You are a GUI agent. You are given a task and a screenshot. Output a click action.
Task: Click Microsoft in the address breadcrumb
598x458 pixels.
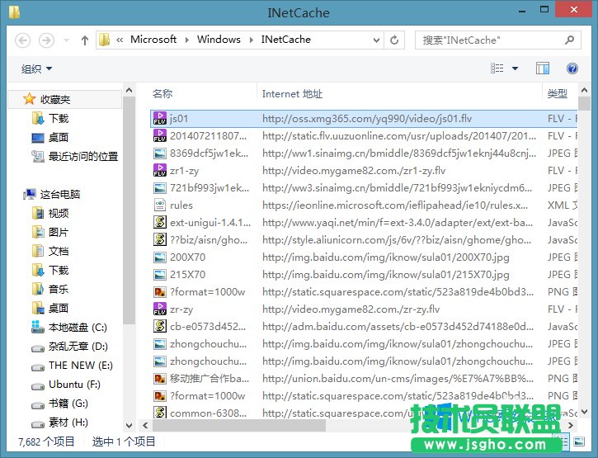coord(153,40)
